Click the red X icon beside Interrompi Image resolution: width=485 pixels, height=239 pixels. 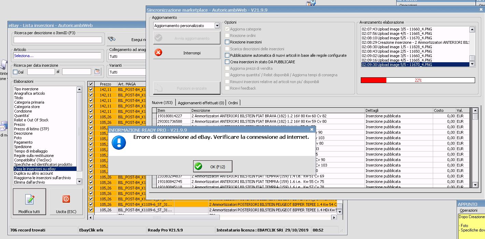click(158, 53)
